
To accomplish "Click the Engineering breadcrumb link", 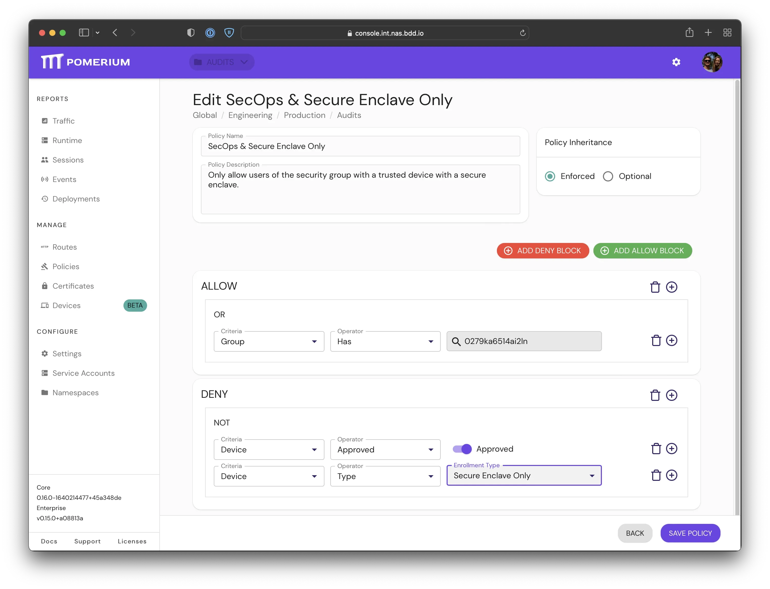I will tap(250, 115).
